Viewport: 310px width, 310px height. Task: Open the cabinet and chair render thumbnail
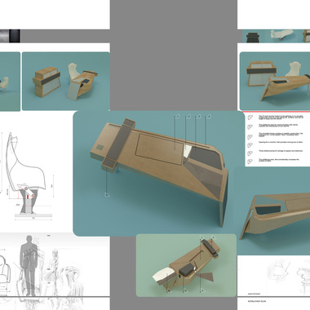pyautogui.click(x=66, y=81)
